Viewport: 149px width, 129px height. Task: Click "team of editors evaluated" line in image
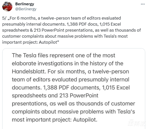(x=44, y=80)
